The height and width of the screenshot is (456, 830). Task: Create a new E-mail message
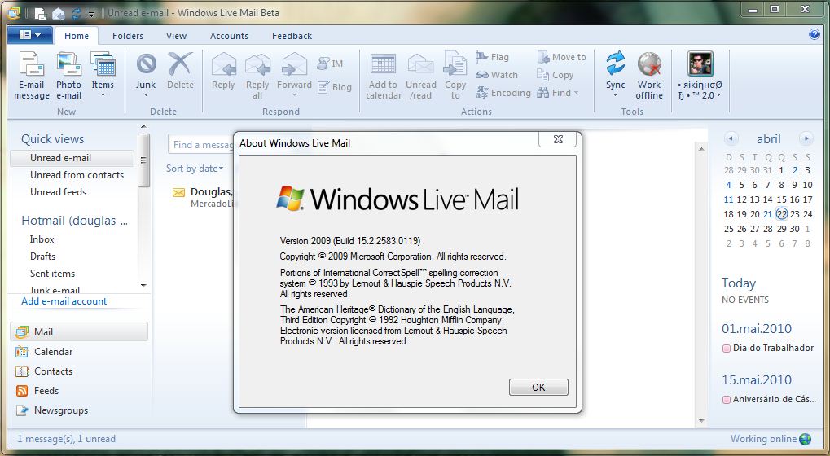pos(31,76)
